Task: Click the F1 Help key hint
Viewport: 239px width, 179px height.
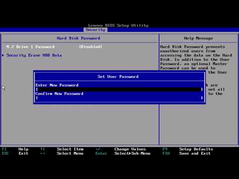Action: click(15, 149)
